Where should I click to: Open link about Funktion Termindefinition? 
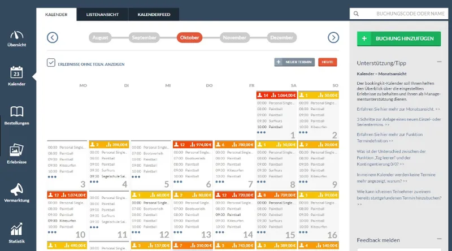pos(389,137)
